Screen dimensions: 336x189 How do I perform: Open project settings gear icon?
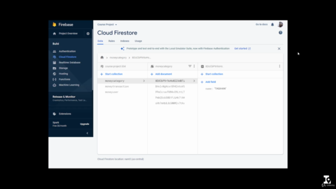(88, 34)
